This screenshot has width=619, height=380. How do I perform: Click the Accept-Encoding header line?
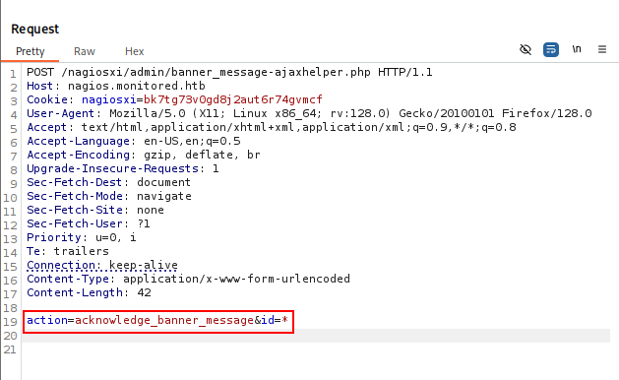[x=144, y=155]
